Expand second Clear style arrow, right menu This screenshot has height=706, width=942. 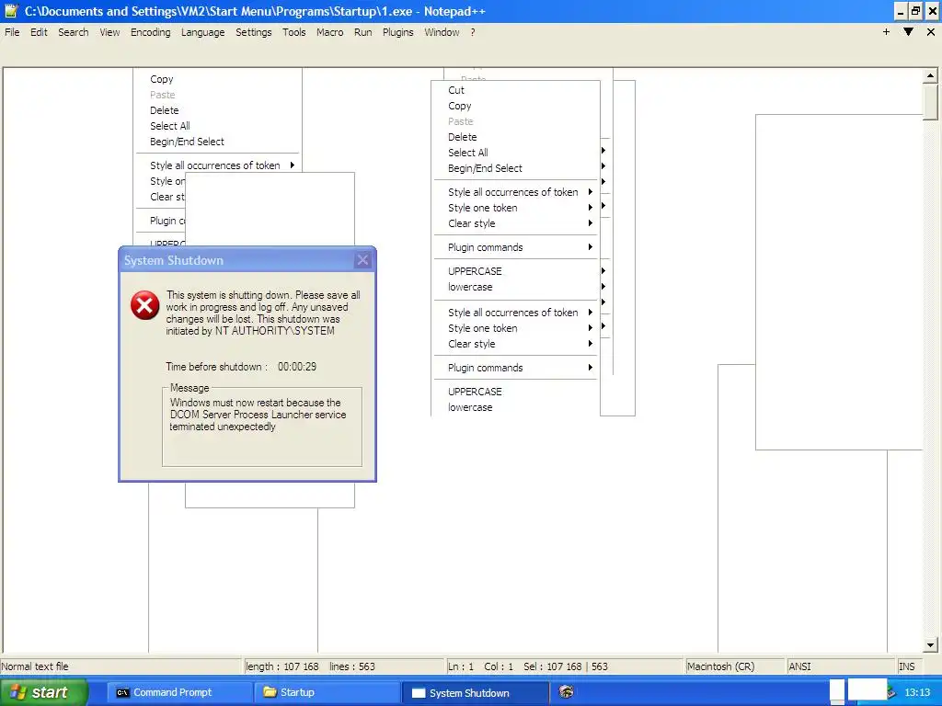pos(590,344)
